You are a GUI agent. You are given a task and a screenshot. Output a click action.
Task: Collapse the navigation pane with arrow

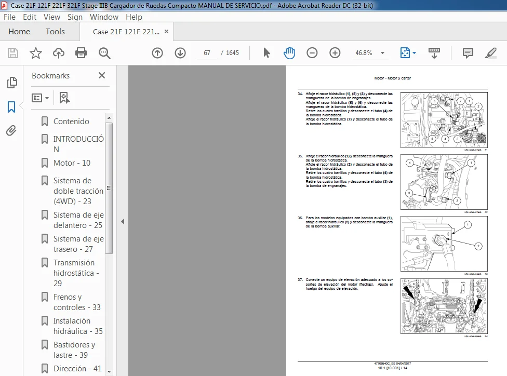click(123, 221)
